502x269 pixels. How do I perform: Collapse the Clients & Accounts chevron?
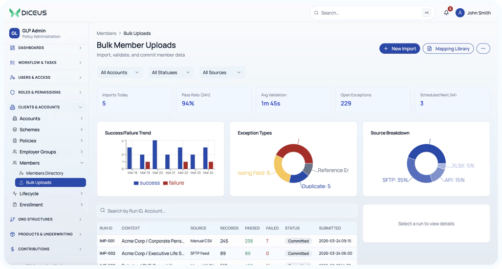click(80, 107)
